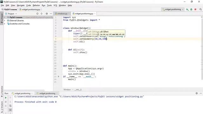
Task: Switch to widget positioning.py editor tab
Action: (84, 14)
